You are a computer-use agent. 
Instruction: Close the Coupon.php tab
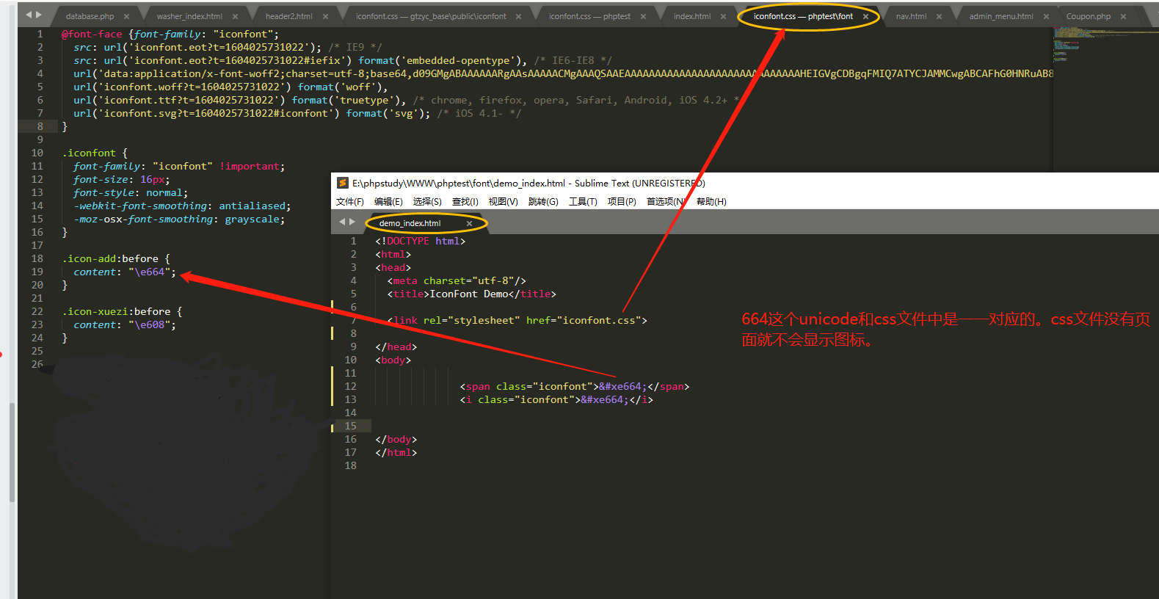pos(1123,16)
